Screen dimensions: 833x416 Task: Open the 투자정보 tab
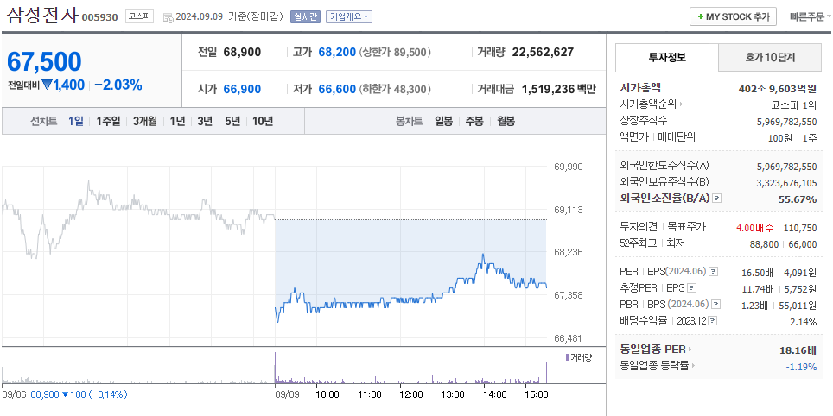pos(667,57)
